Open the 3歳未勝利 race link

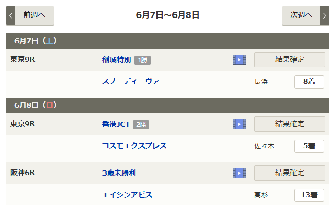click(119, 174)
